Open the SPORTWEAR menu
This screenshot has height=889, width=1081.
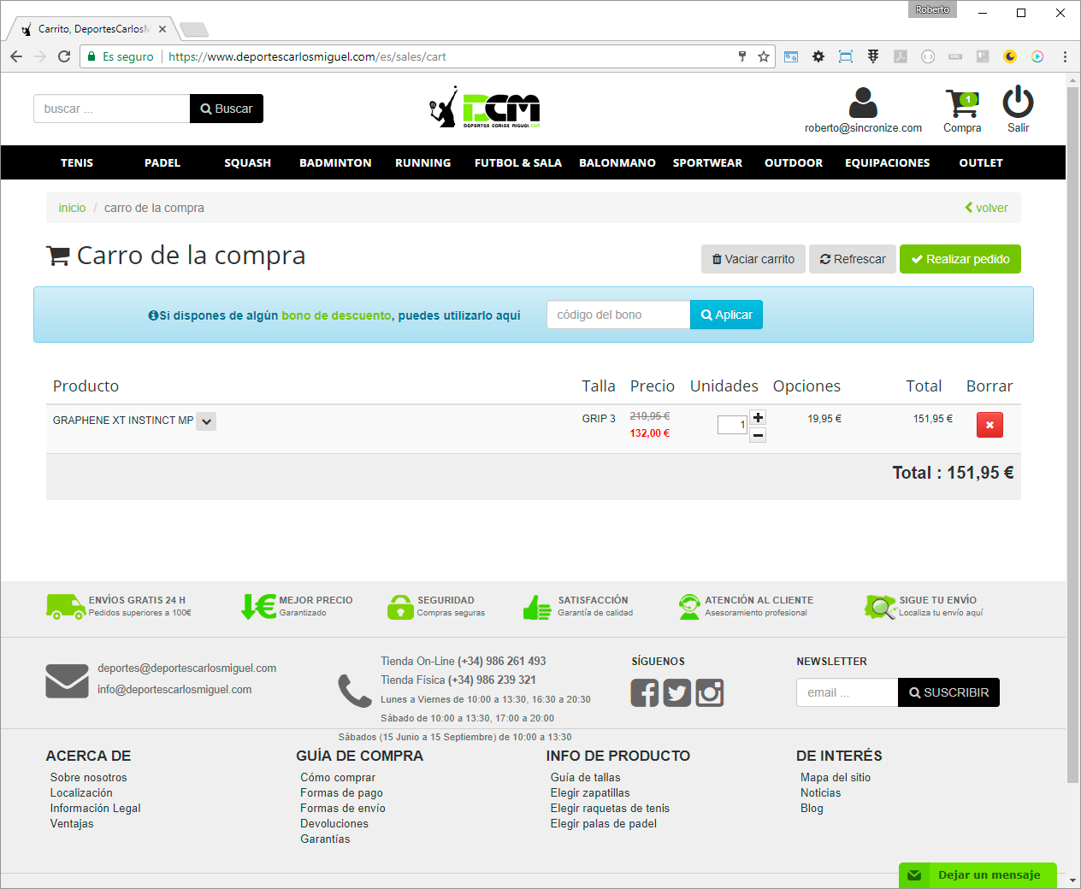tap(707, 162)
